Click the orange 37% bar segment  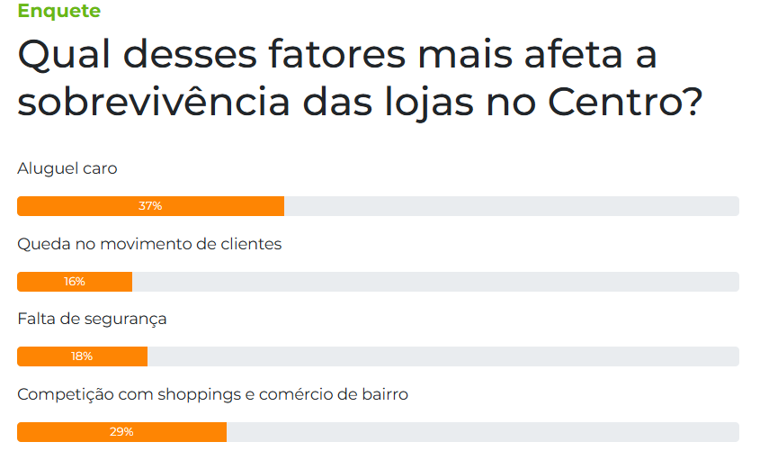point(151,206)
